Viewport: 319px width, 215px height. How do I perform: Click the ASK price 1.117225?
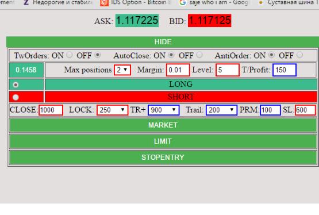pos(137,21)
